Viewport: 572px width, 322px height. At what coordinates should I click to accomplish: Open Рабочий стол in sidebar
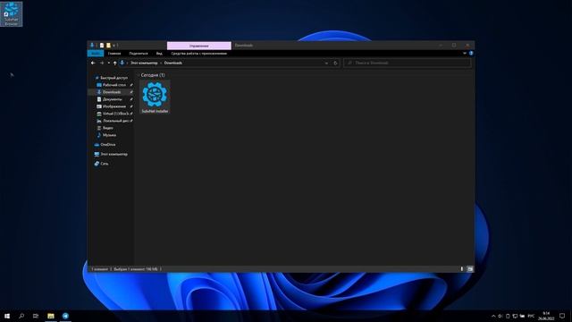tap(114, 85)
